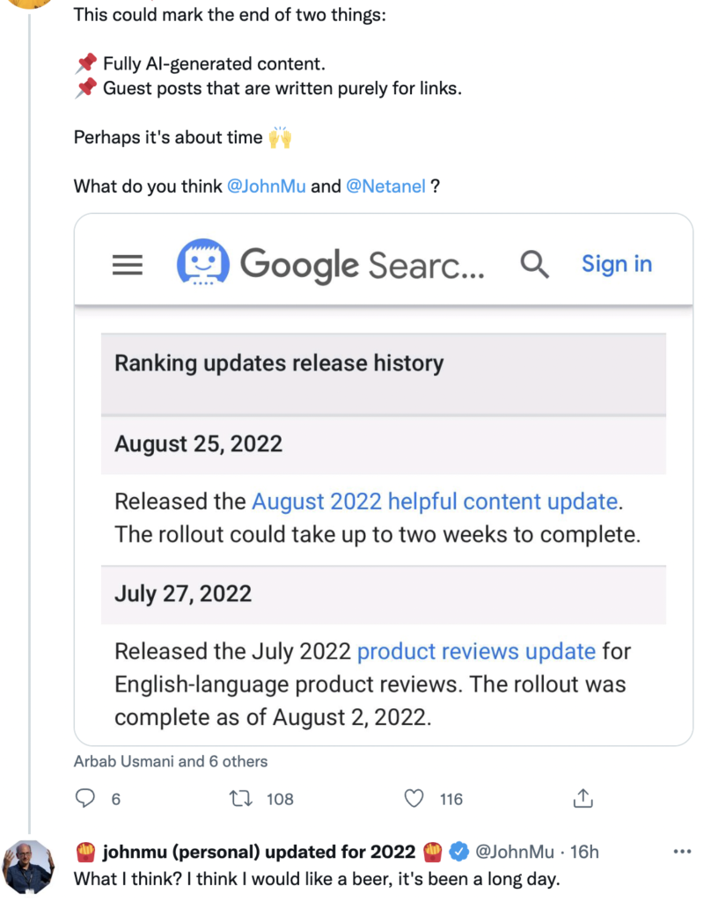Screen dimensions: 711x901
Task: Click the share upload icon
Action: click(x=583, y=799)
